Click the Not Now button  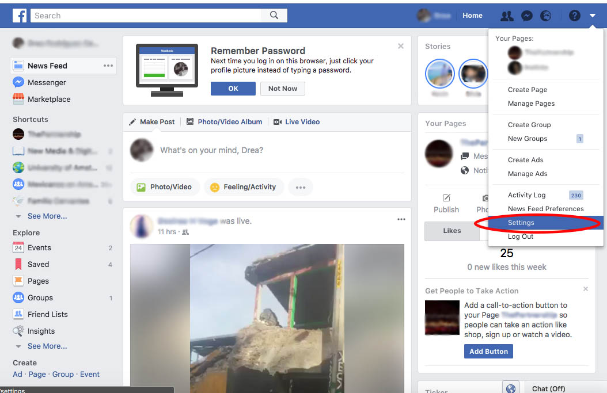point(283,89)
